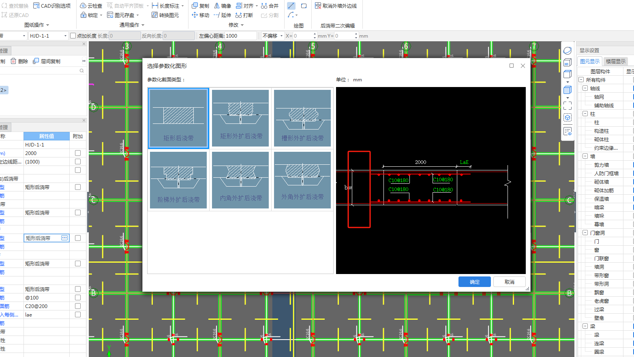Select the rectangle draw tool
Screen dimensions: 634x357
coord(304,6)
